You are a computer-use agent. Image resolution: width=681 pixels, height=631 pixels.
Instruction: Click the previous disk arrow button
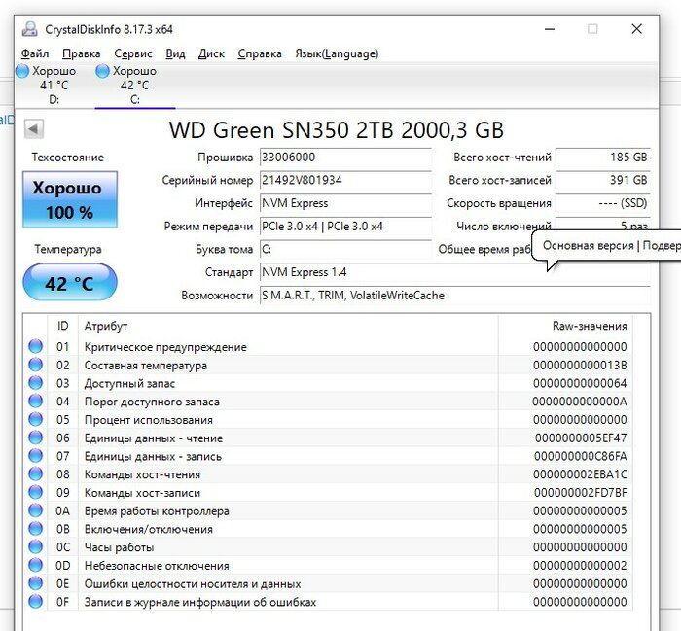pos(33,129)
